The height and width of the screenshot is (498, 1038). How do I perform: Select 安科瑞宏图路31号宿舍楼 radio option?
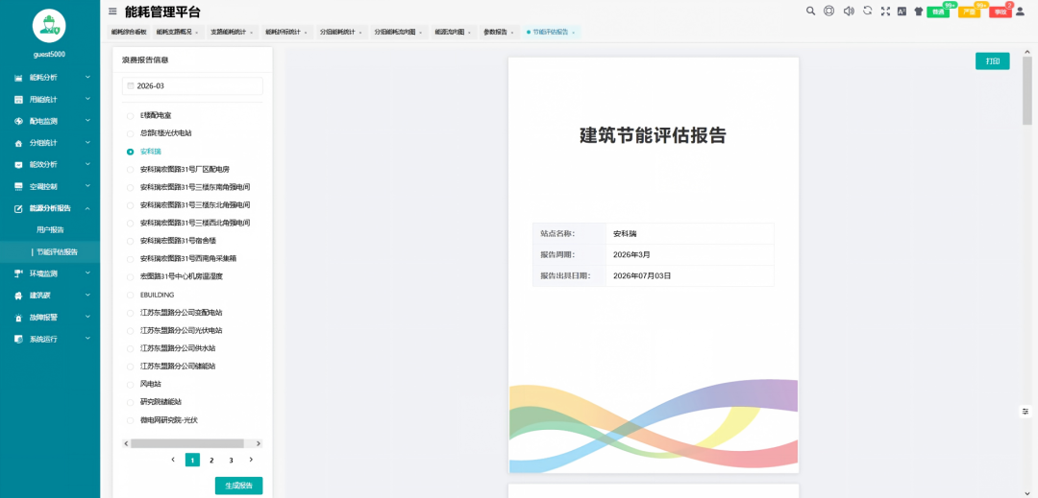(131, 241)
